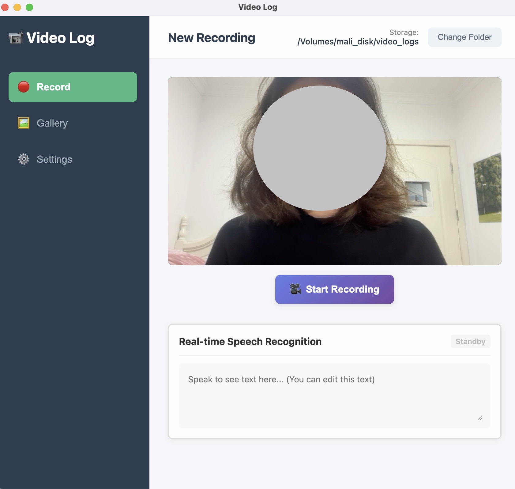Click the Real-time Speech Recognition title
Screen dimensions: 515x489
[250, 341]
